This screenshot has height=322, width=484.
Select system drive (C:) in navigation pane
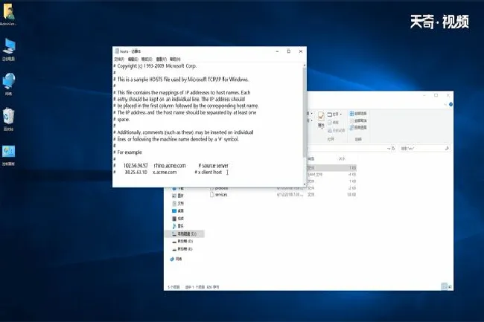184,234
